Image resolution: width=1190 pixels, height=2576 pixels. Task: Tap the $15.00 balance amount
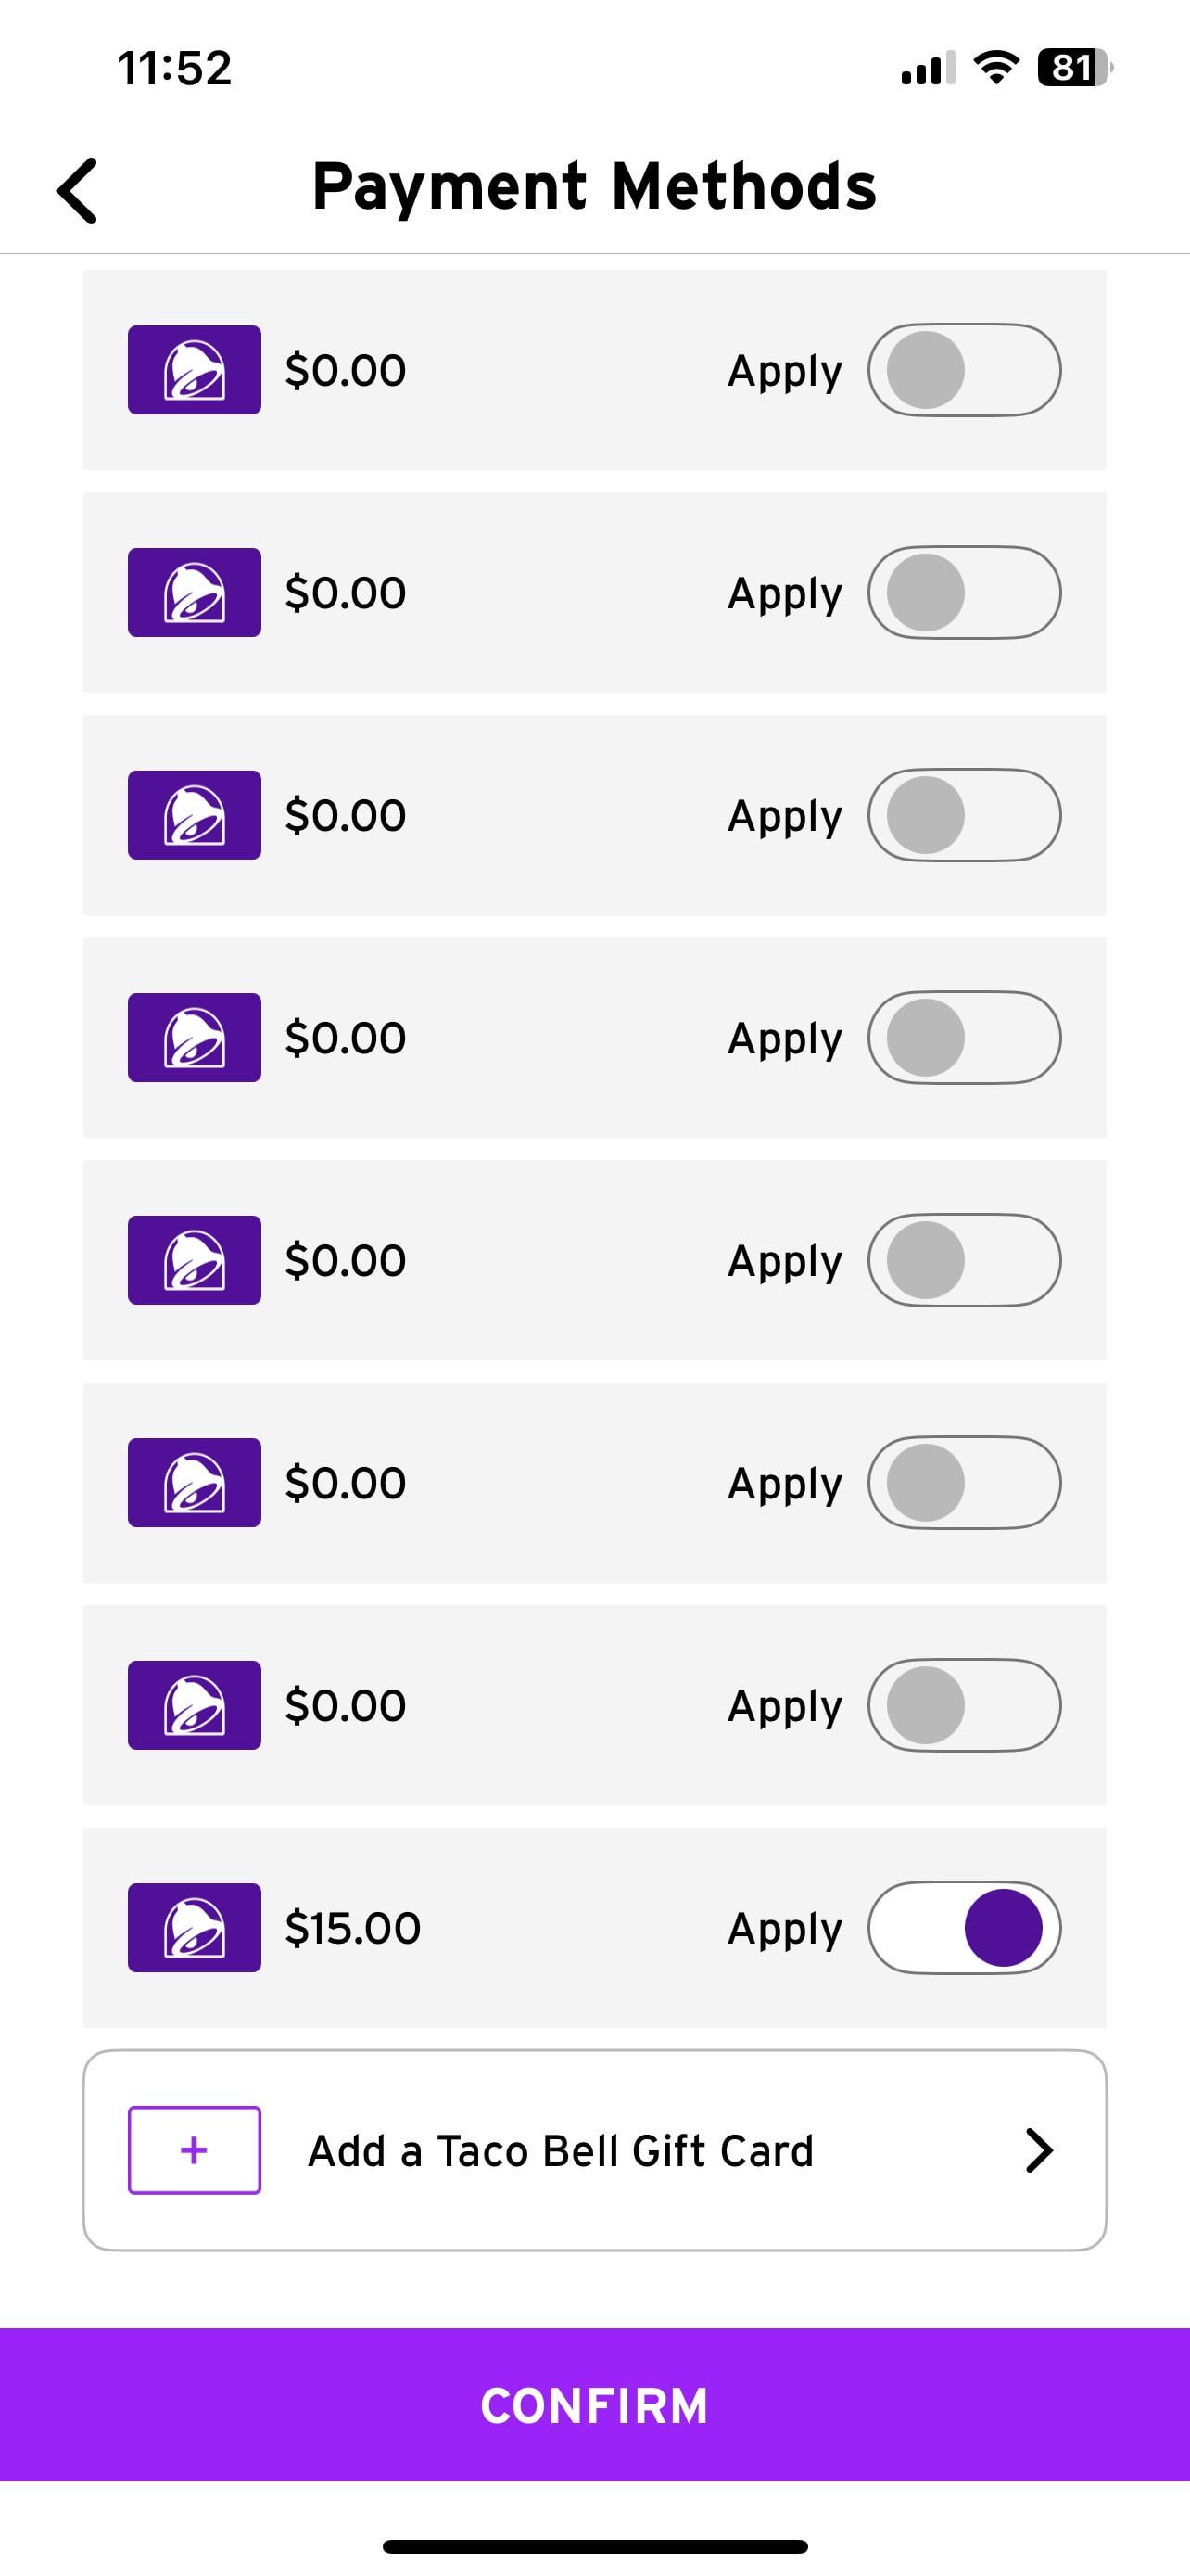(353, 1927)
